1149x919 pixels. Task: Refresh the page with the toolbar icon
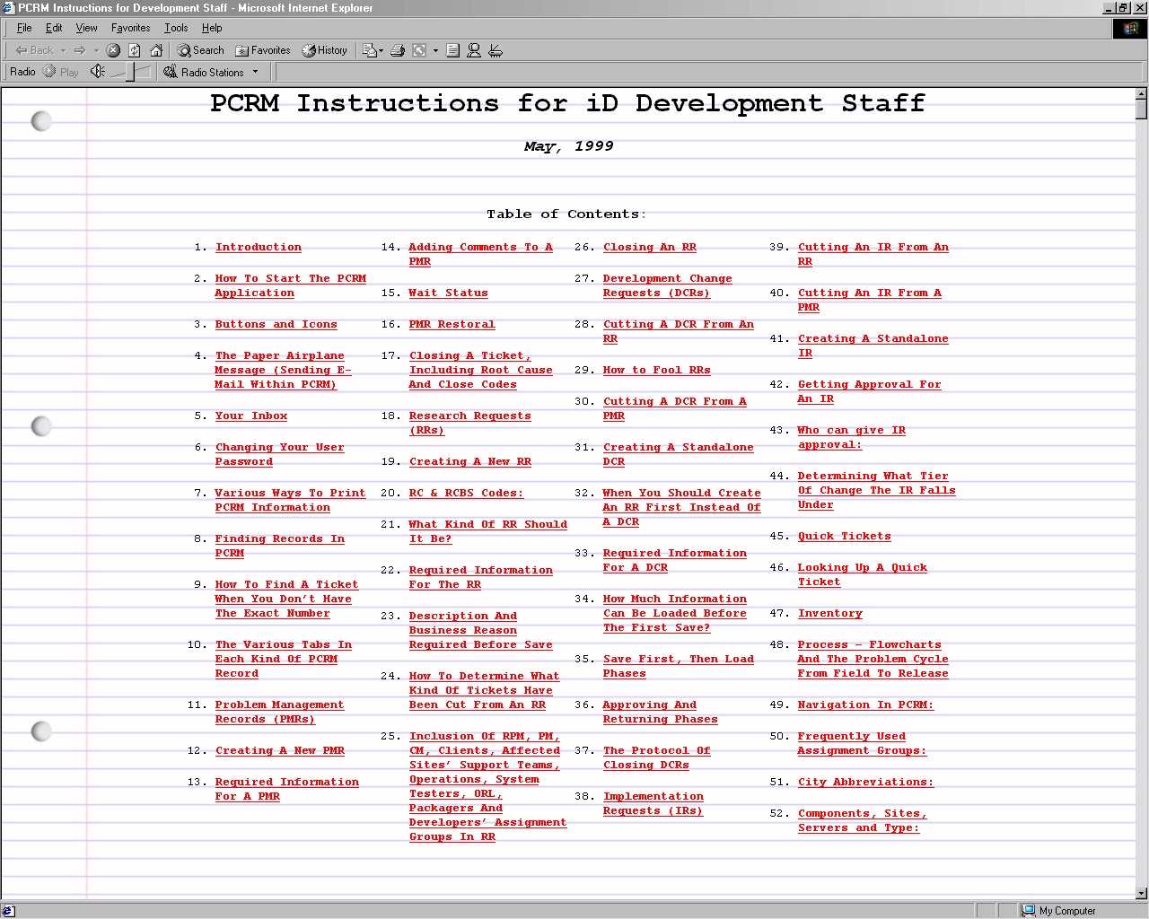click(x=135, y=50)
